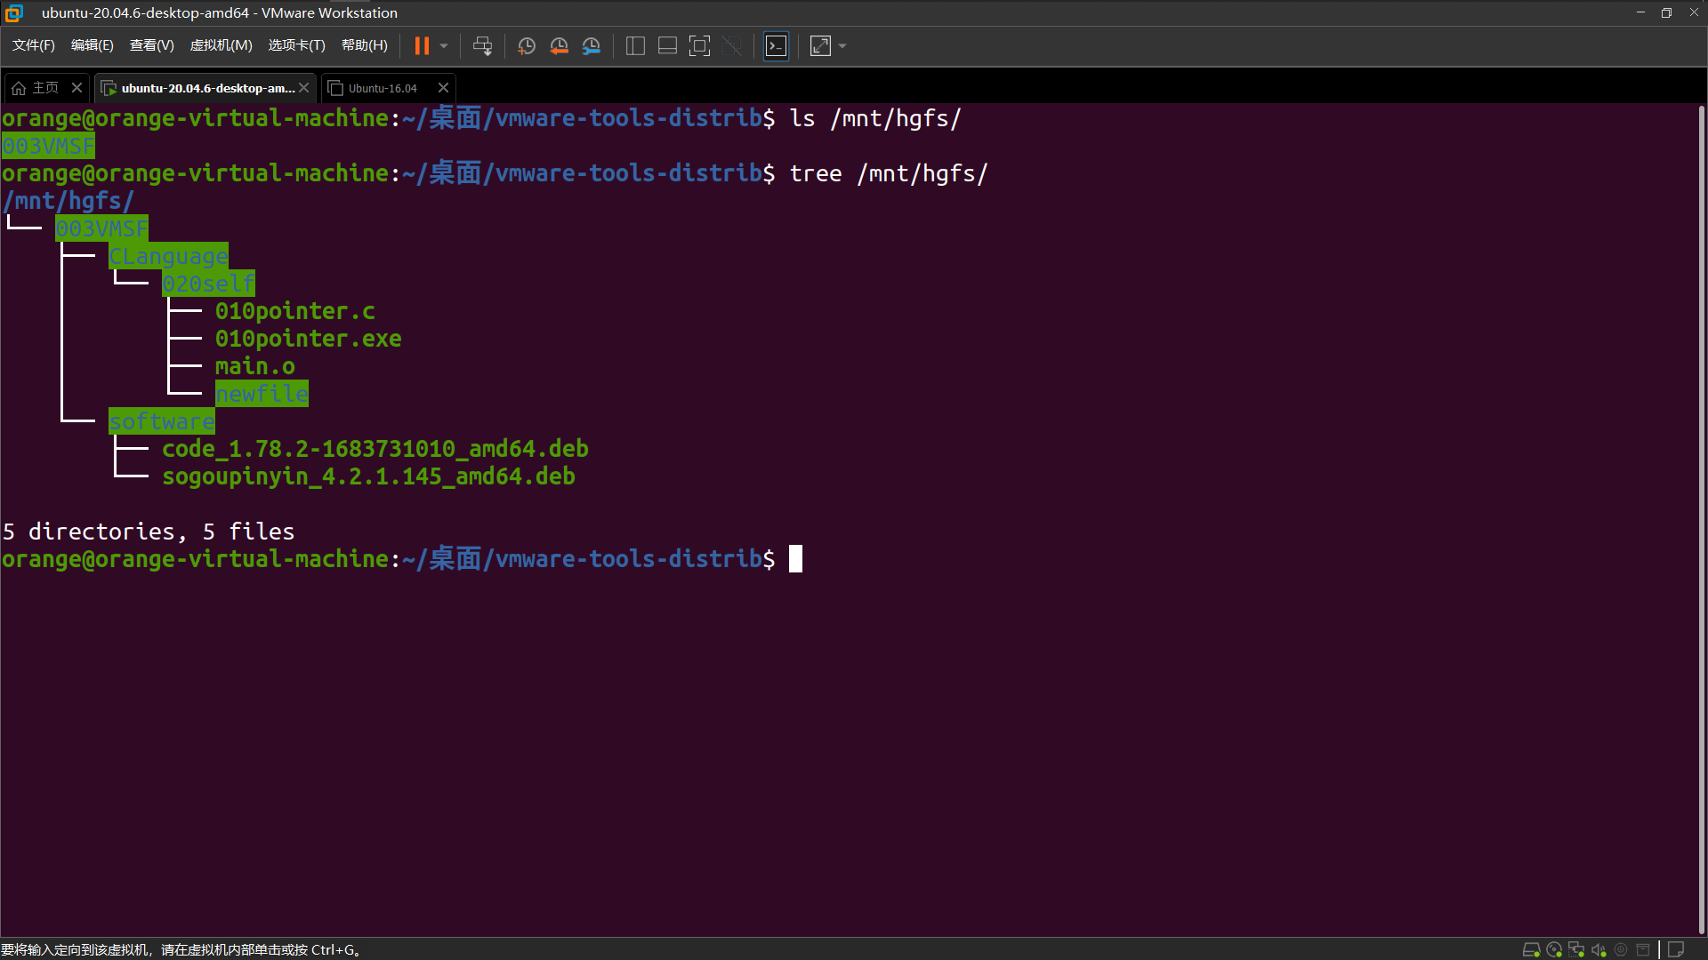Switch to the Ubuntu-16.04 tab
This screenshot has height=960, width=1708.
[383, 88]
